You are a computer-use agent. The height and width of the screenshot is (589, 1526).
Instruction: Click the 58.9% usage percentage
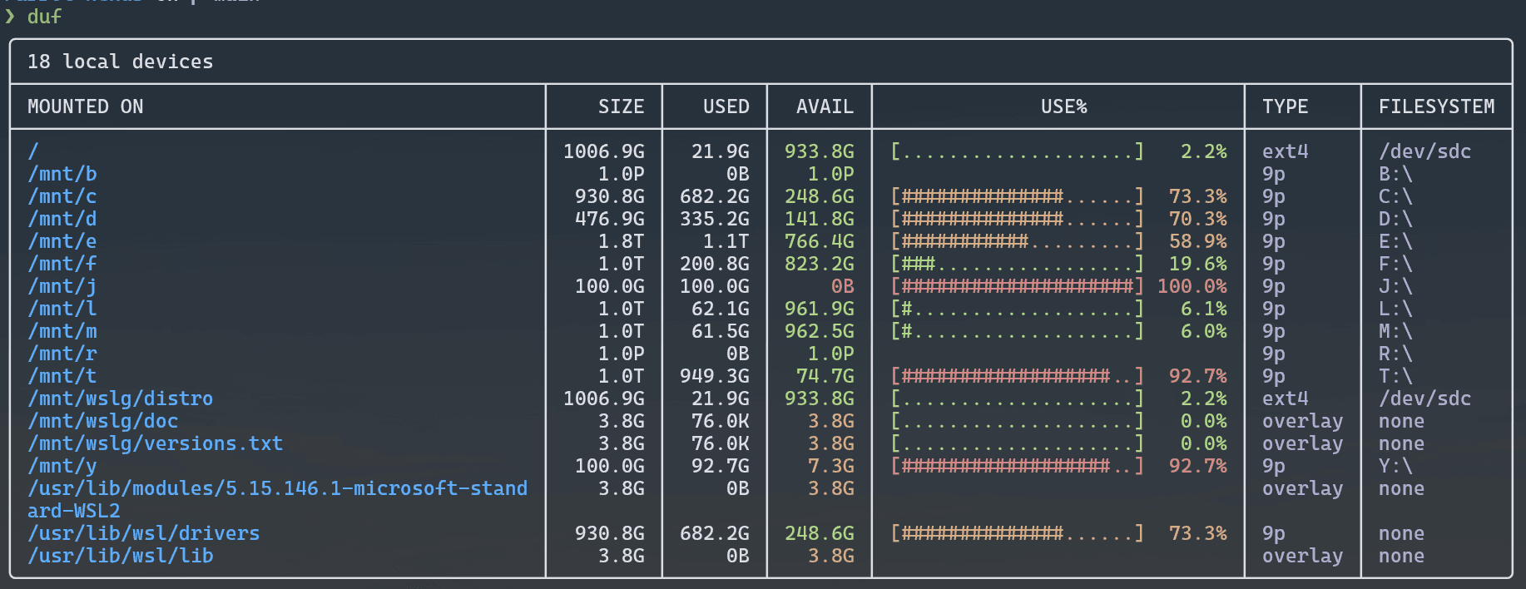coord(1197,241)
